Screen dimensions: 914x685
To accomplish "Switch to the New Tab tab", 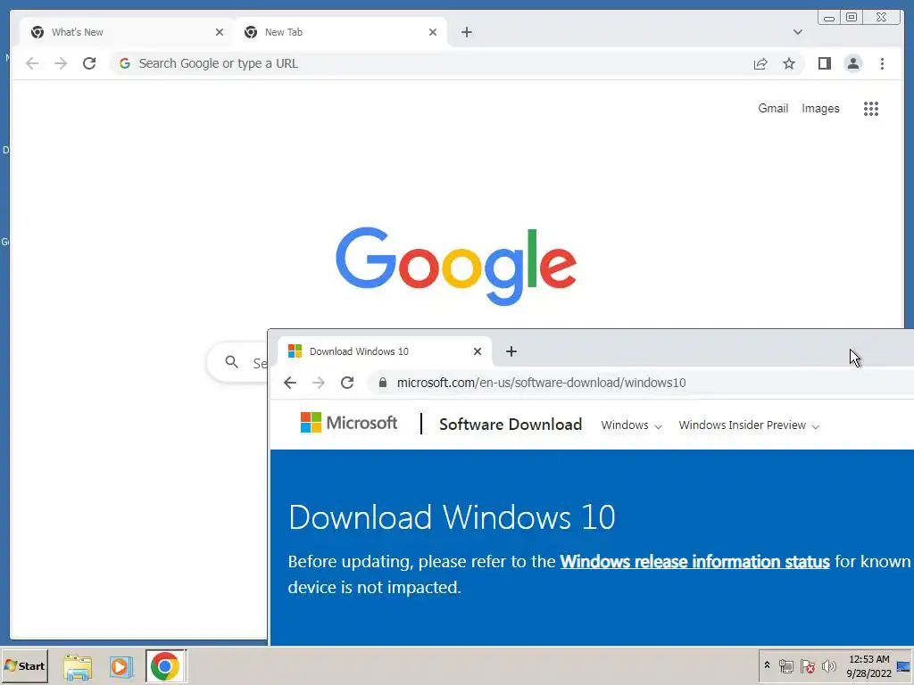I will [340, 32].
